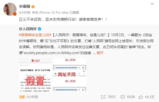Open the @人民网评 account link
The image size is (159, 102).
pyautogui.click(x=28, y=29)
